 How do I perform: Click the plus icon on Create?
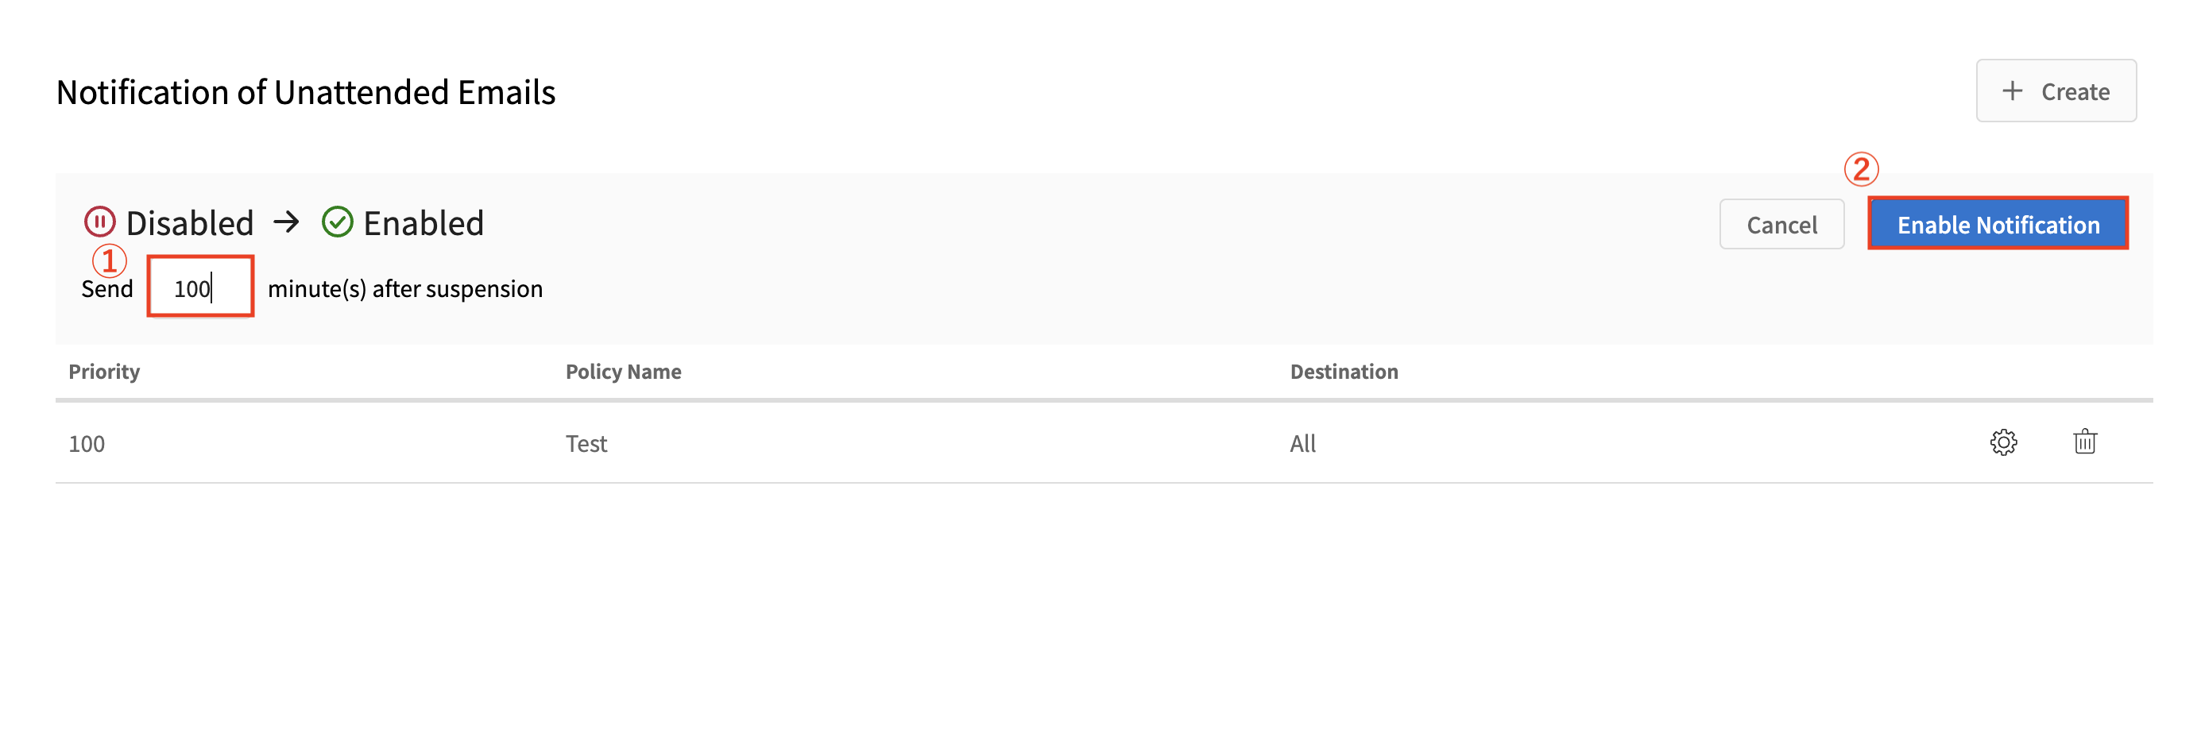click(x=2012, y=91)
